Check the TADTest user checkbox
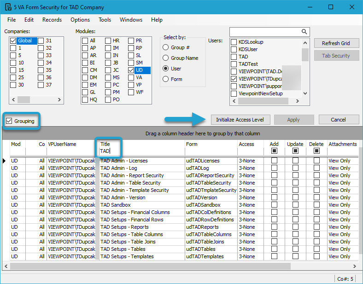 coord(234,64)
